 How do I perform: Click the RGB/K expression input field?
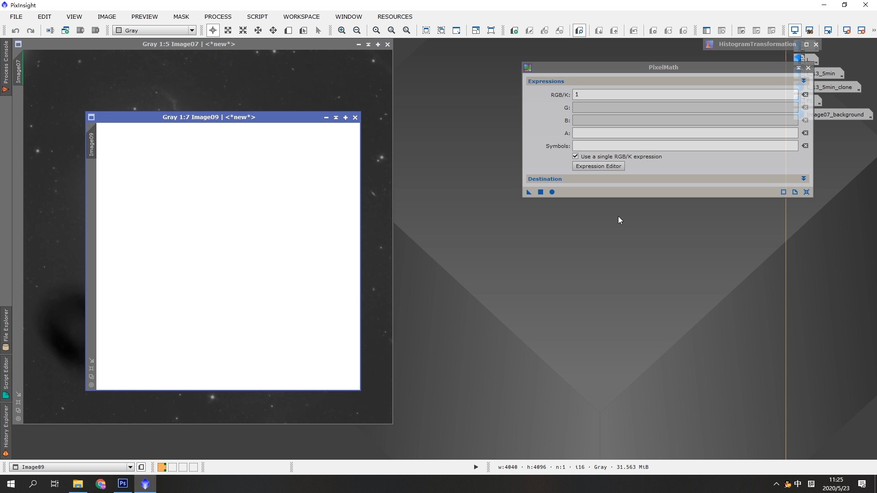click(685, 94)
